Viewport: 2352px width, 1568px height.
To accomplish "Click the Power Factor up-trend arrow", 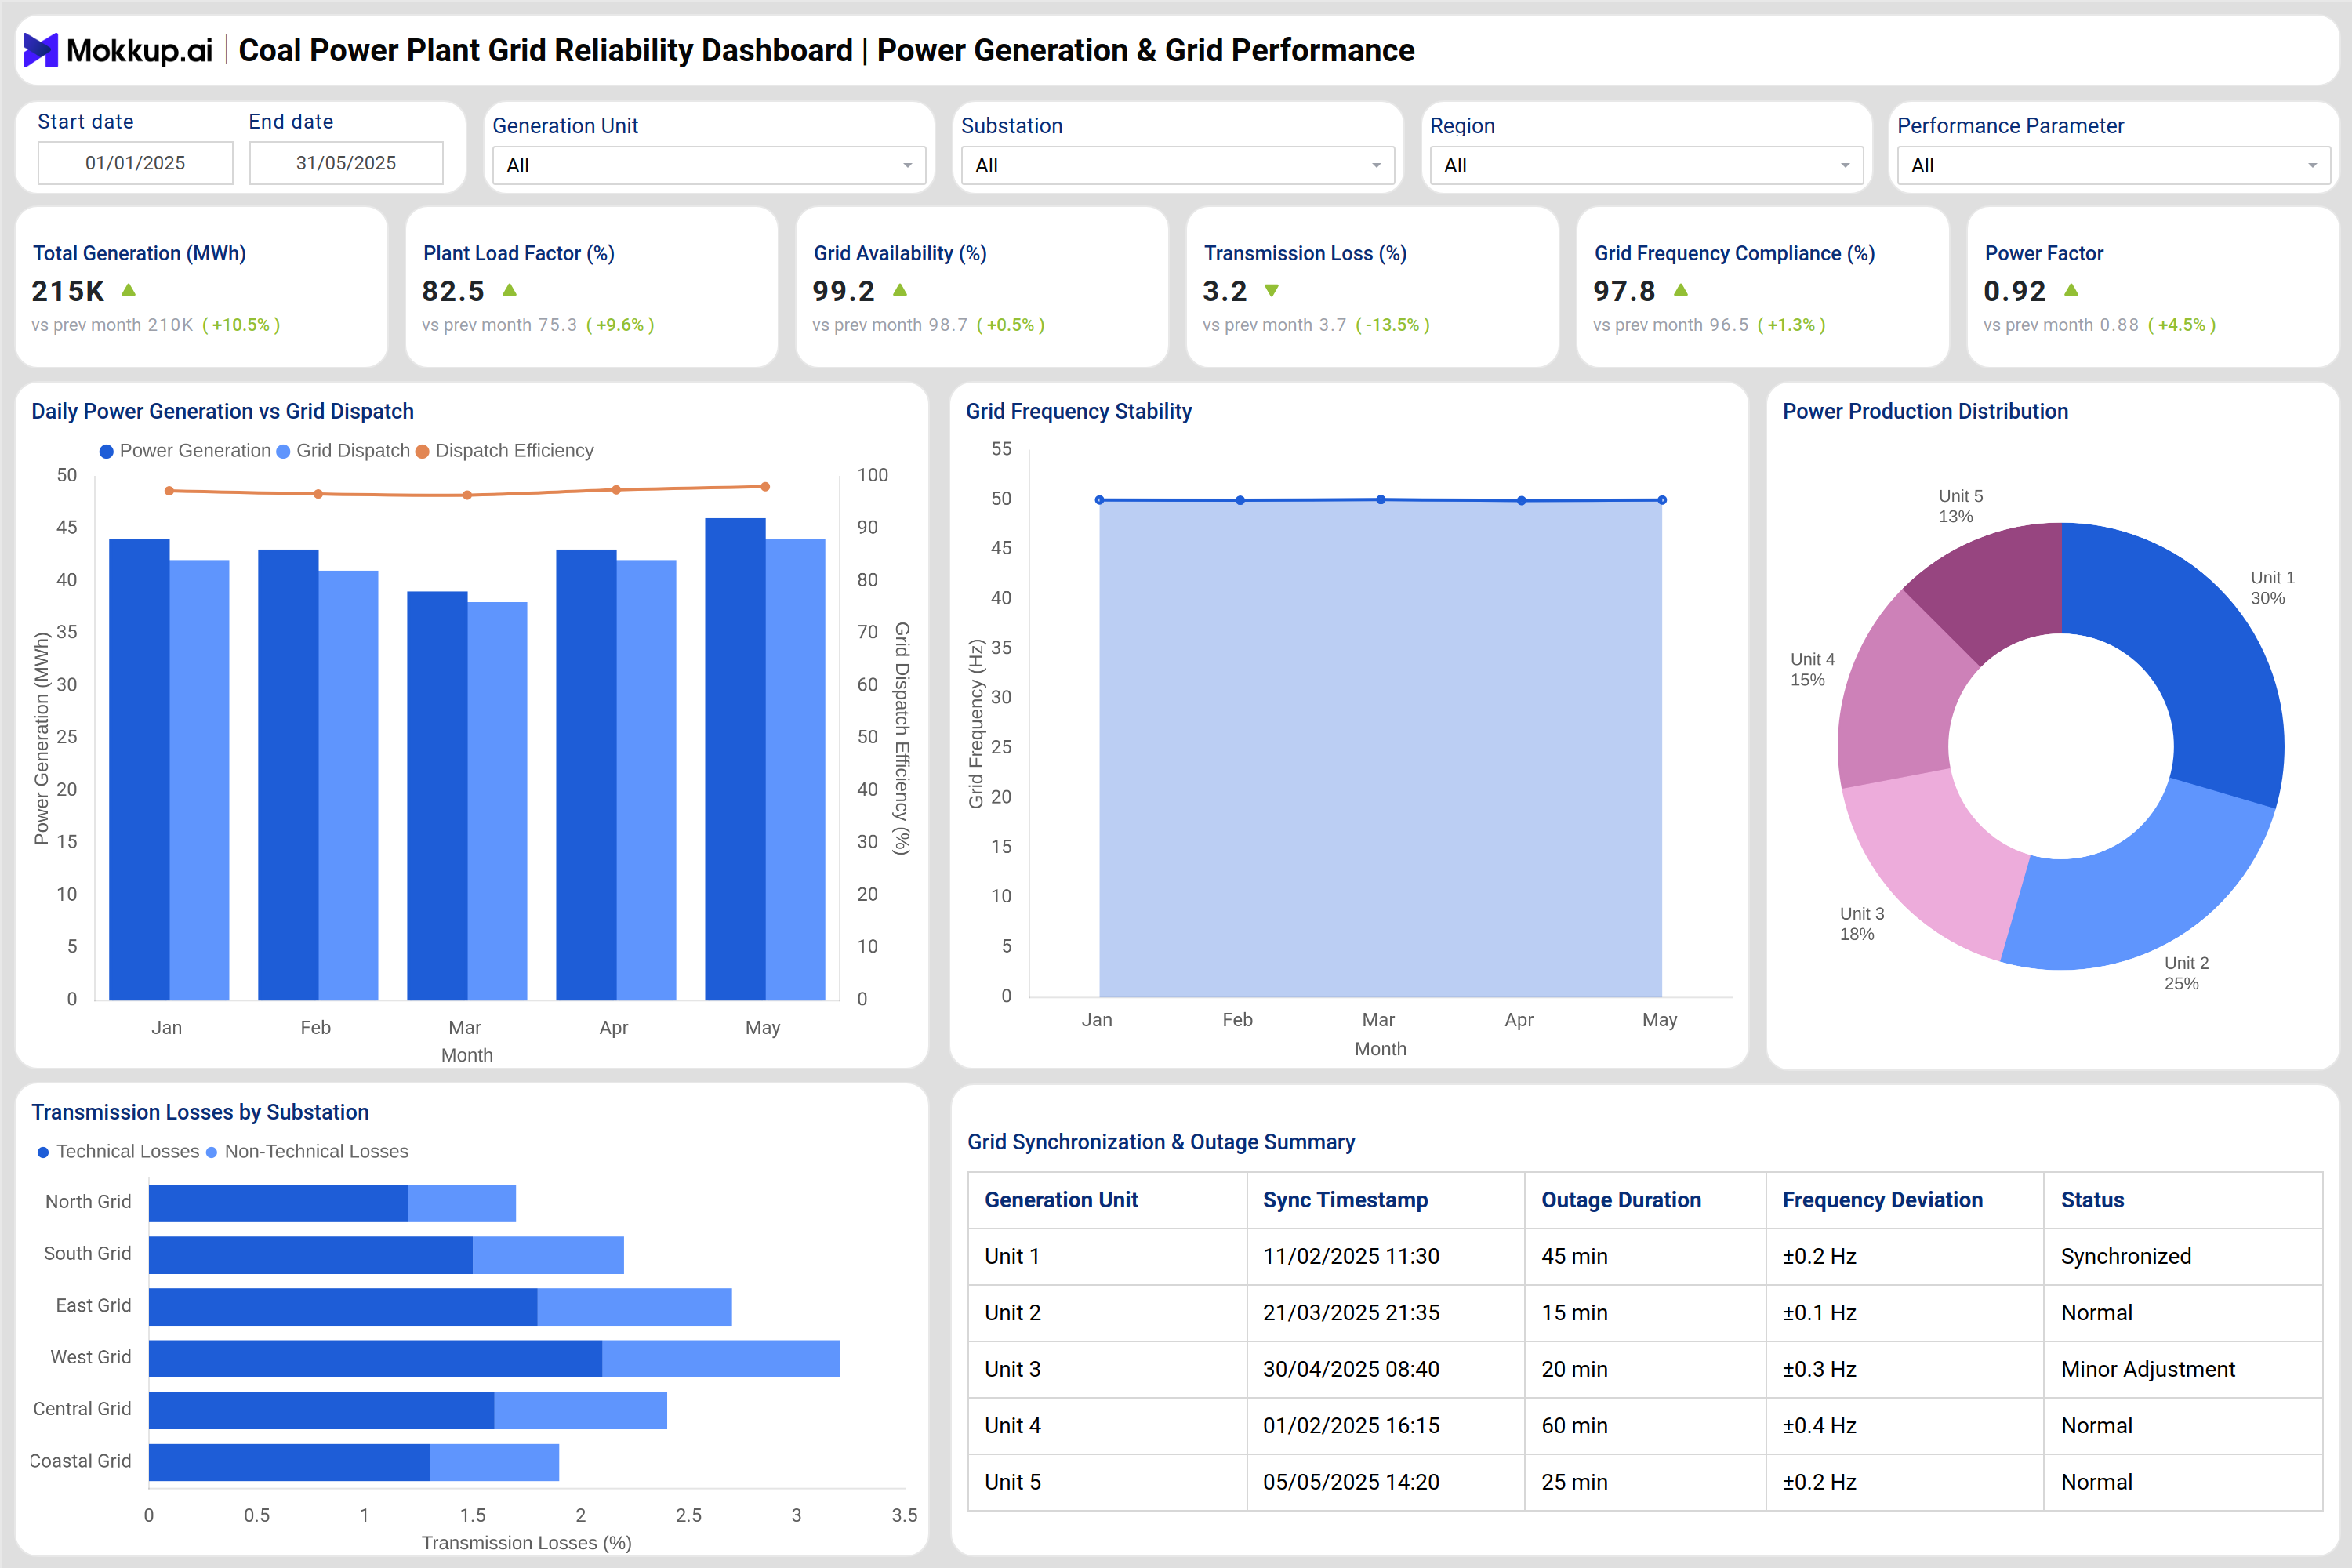I will click(x=2071, y=290).
